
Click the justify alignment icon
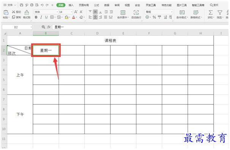tap(106, 17)
